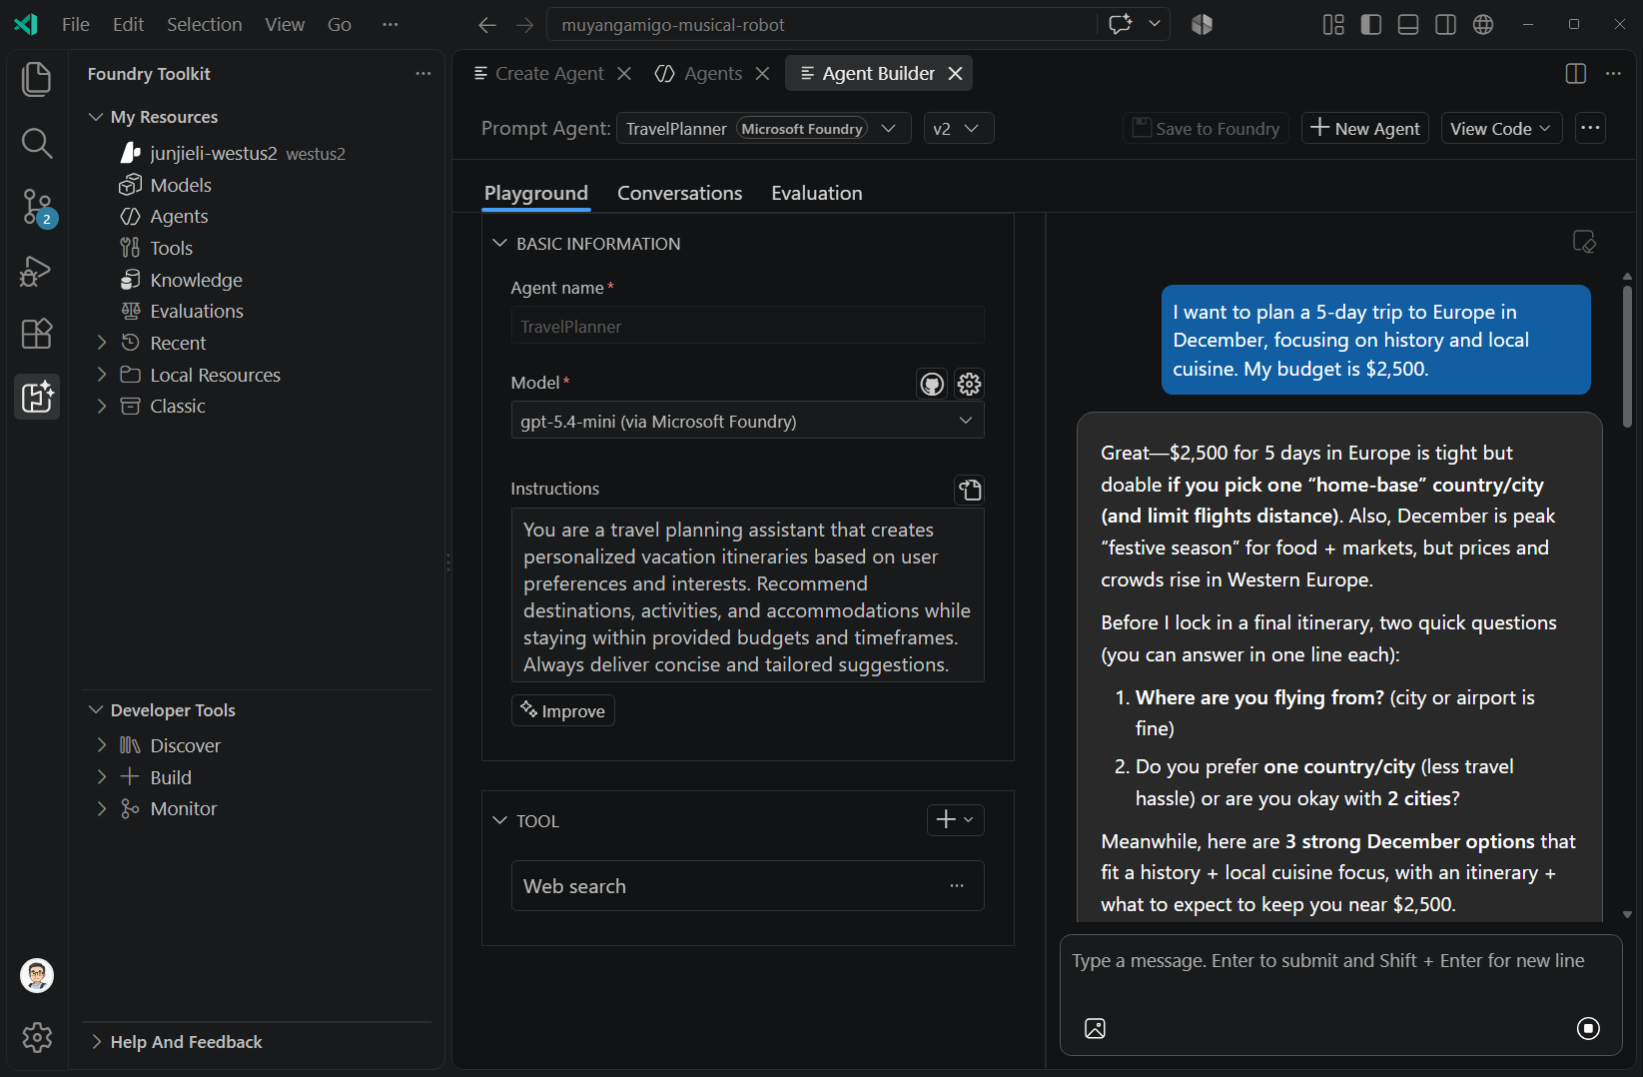1643x1077 pixels.
Task: Click the chat conversation scrollbar
Action: click(1627, 357)
